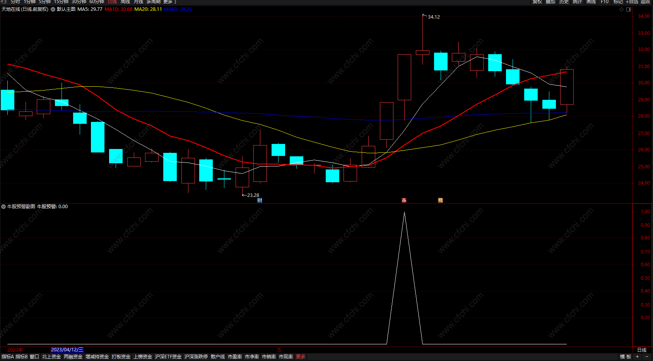The height and width of the screenshot is (361, 653).
Task: Show the 两融资金 indicator
Action: pos(73,357)
